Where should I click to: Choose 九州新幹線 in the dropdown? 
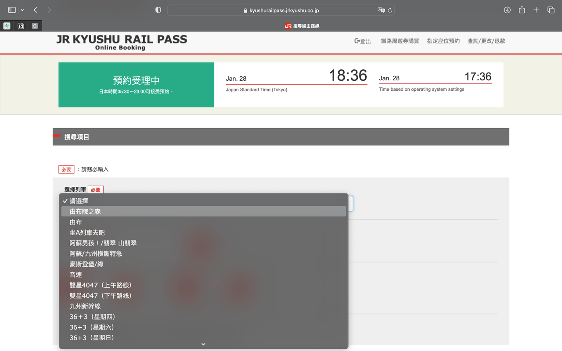pyautogui.click(x=85, y=306)
